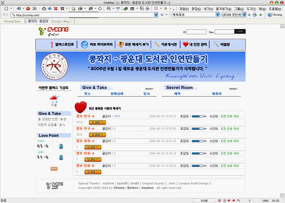Expand dropdown arrow after address go button
The image size is (285, 203).
point(167,15)
